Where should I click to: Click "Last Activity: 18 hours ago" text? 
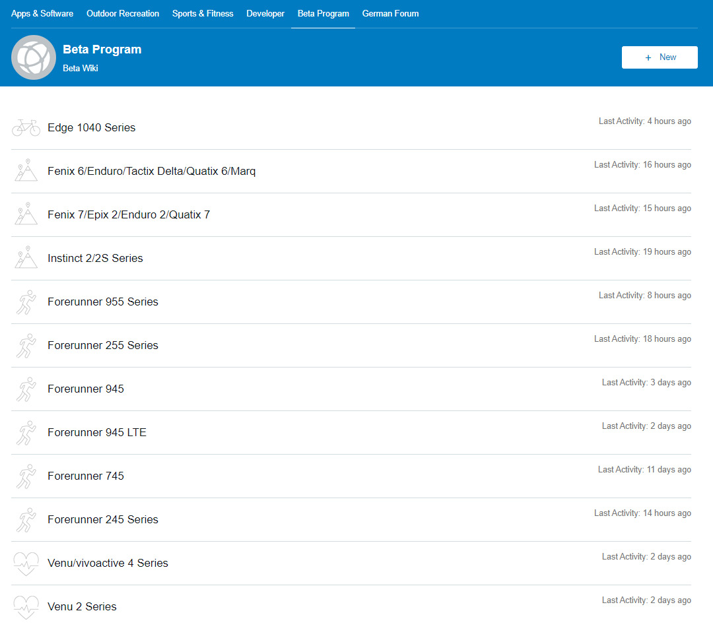point(642,340)
